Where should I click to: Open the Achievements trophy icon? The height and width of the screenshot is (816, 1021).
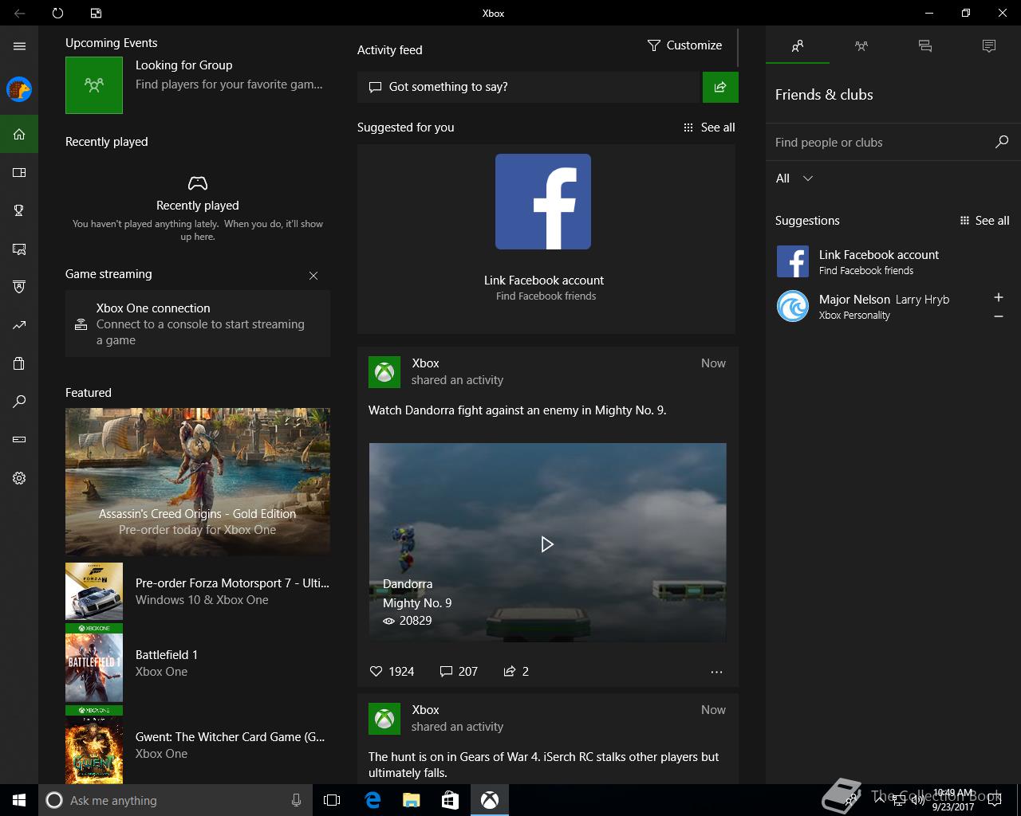click(x=19, y=210)
